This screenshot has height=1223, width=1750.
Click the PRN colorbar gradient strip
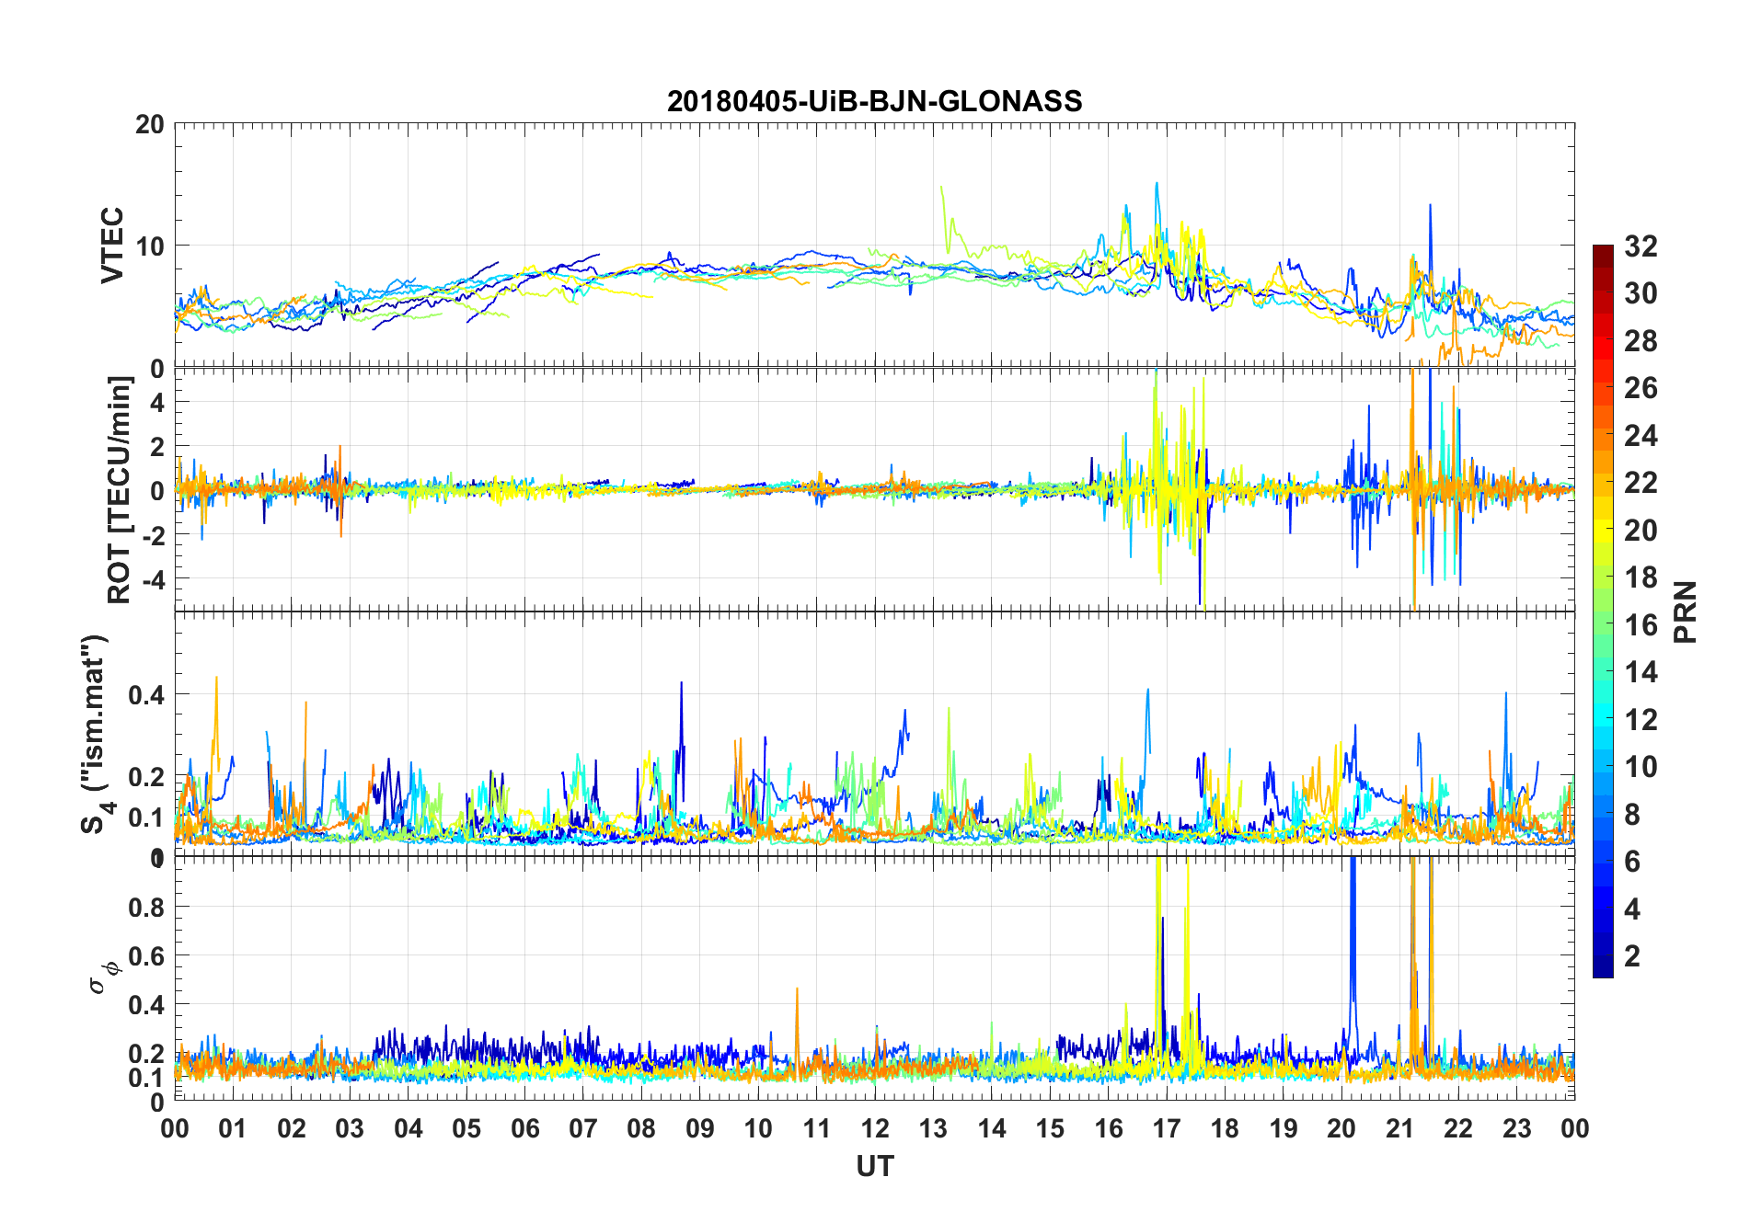pyautogui.click(x=1603, y=611)
